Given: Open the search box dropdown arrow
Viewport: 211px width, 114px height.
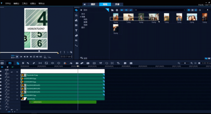Looking at the screenshot, I should (x=184, y=10).
